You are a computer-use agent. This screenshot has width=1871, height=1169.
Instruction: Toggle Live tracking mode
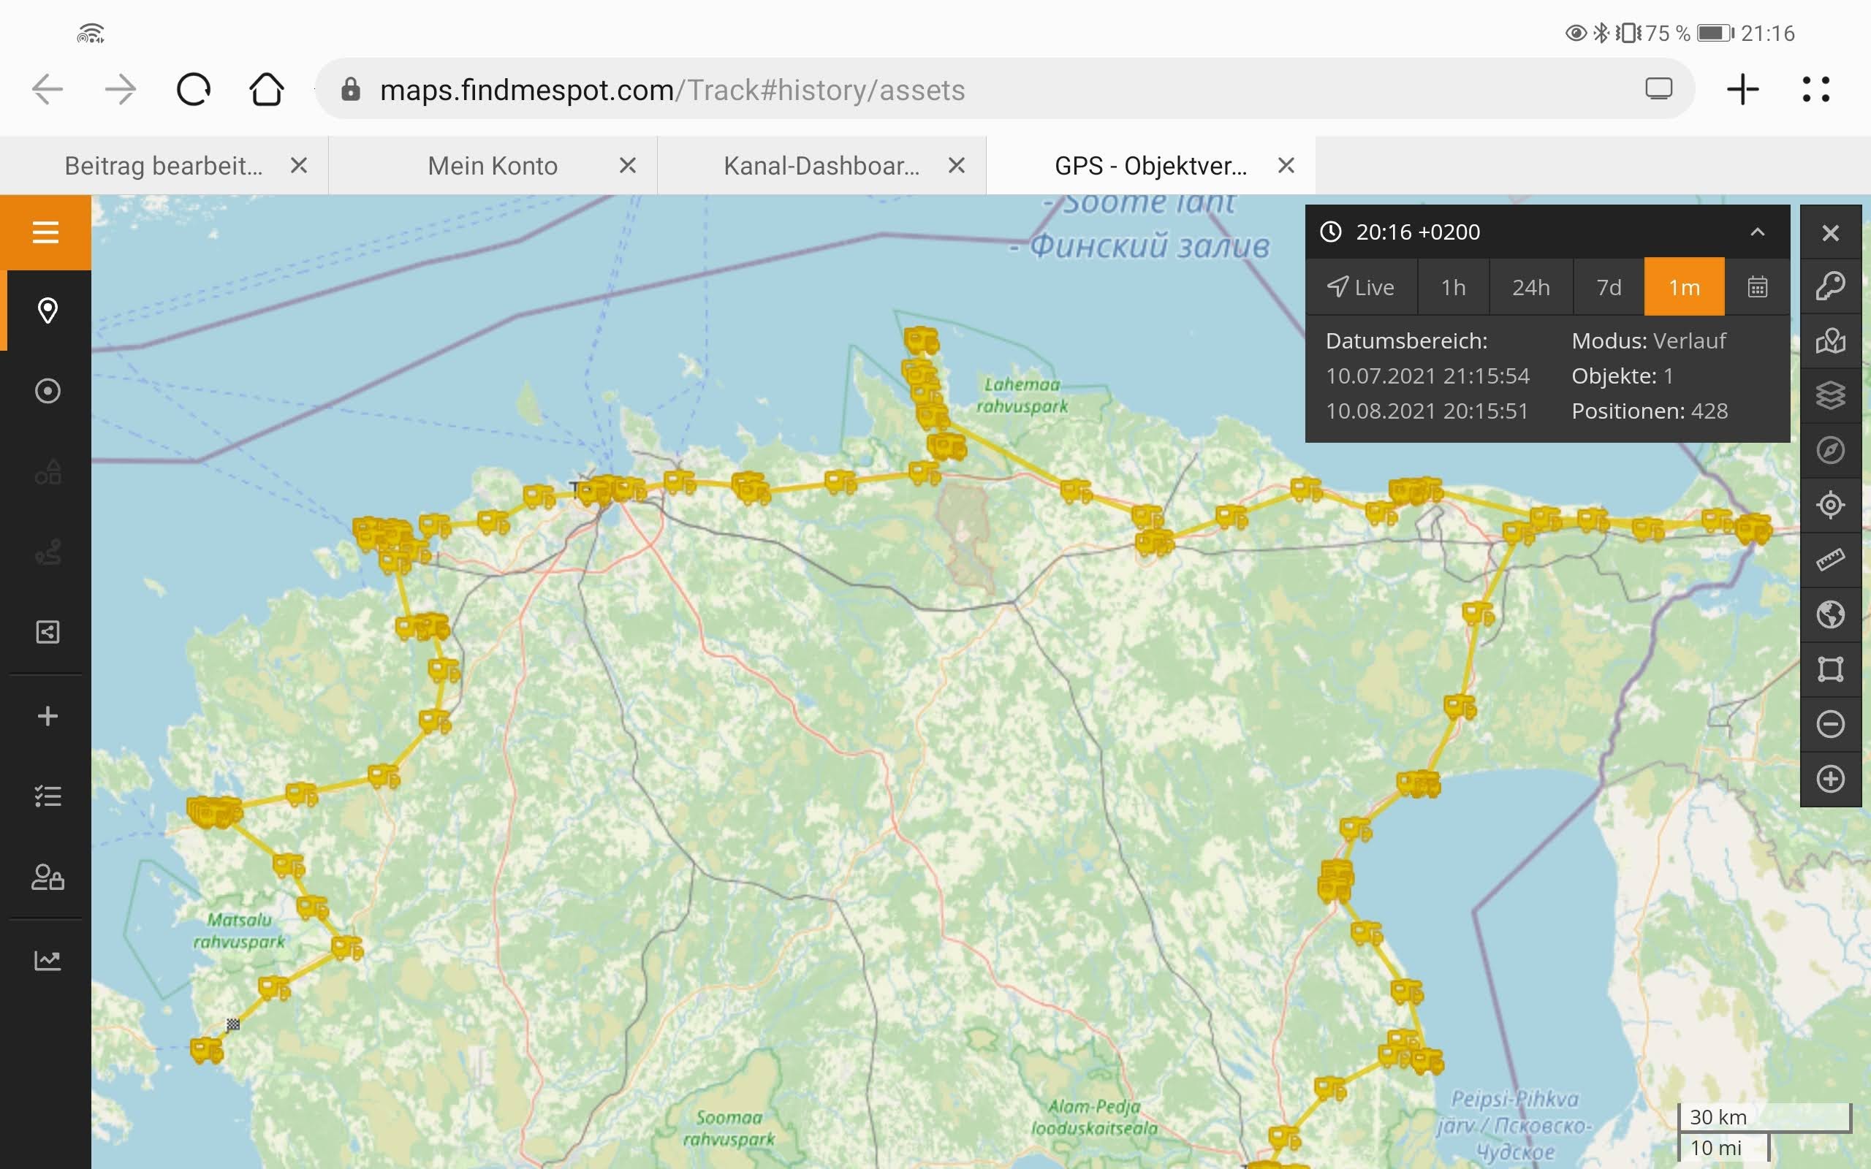coord(1361,288)
